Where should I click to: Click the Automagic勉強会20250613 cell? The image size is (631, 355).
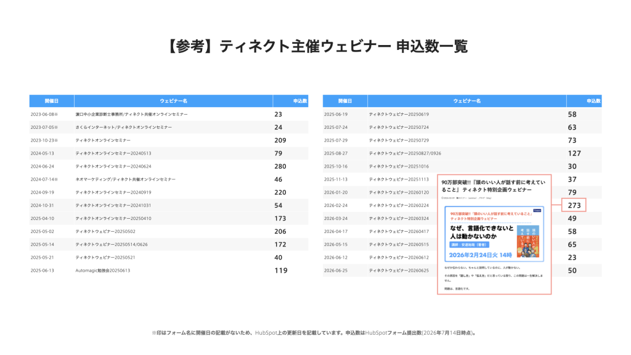(103, 271)
